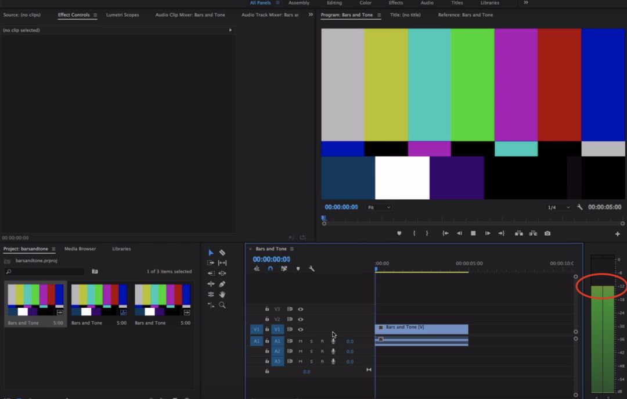627x399 pixels.
Task: Hide track V3 using its eye icon
Action: (300, 309)
